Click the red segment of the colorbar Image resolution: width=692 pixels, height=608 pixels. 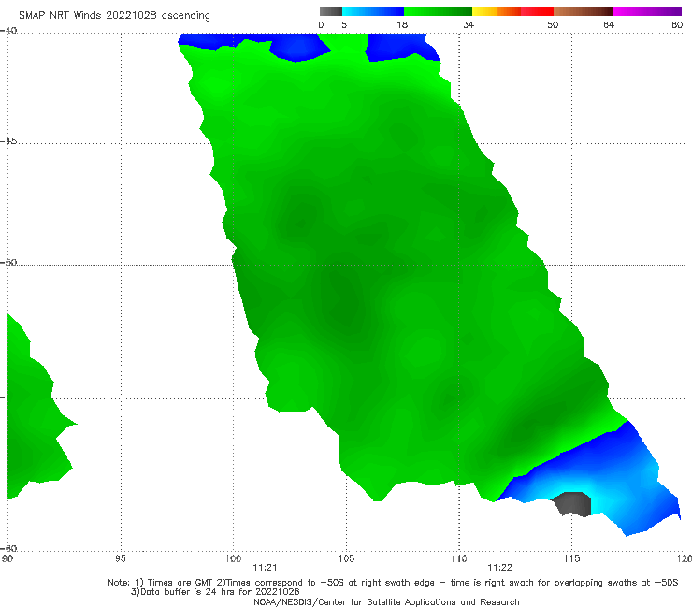[x=537, y=11]
